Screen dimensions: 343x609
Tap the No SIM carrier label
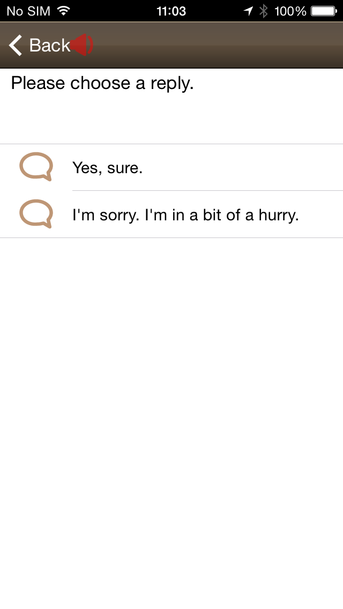[x=28, y=11]
